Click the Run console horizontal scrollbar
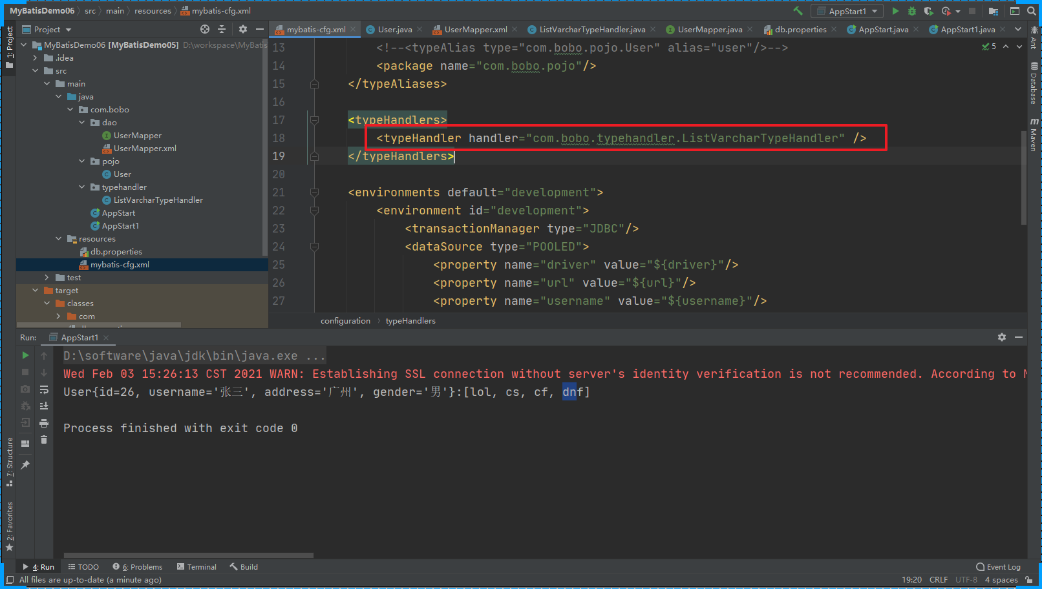This screenshot has width=1042, height=589. (188, 555)
